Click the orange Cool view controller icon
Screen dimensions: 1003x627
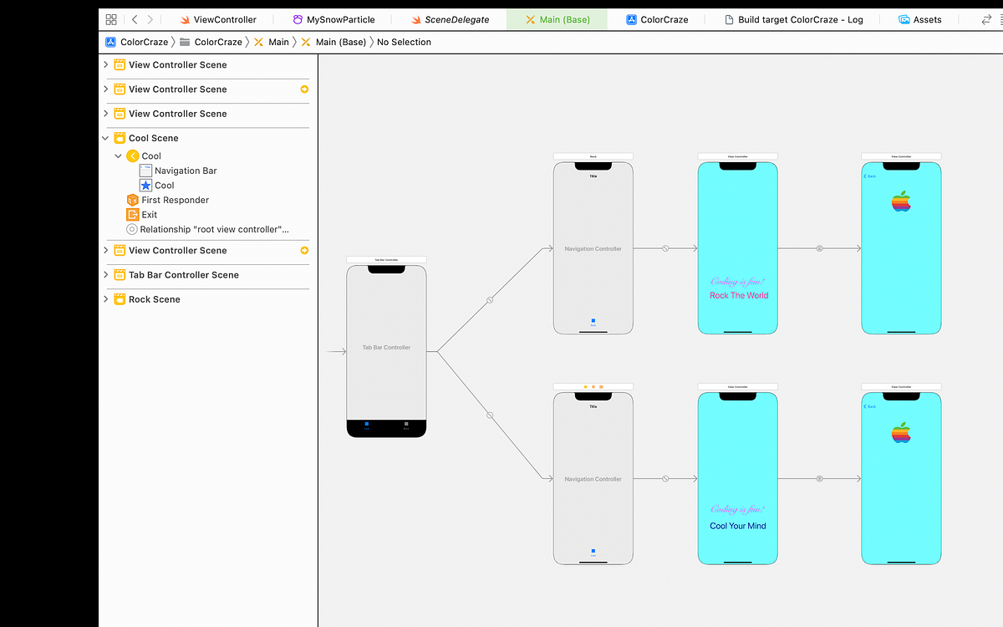[x=132, y=155]
